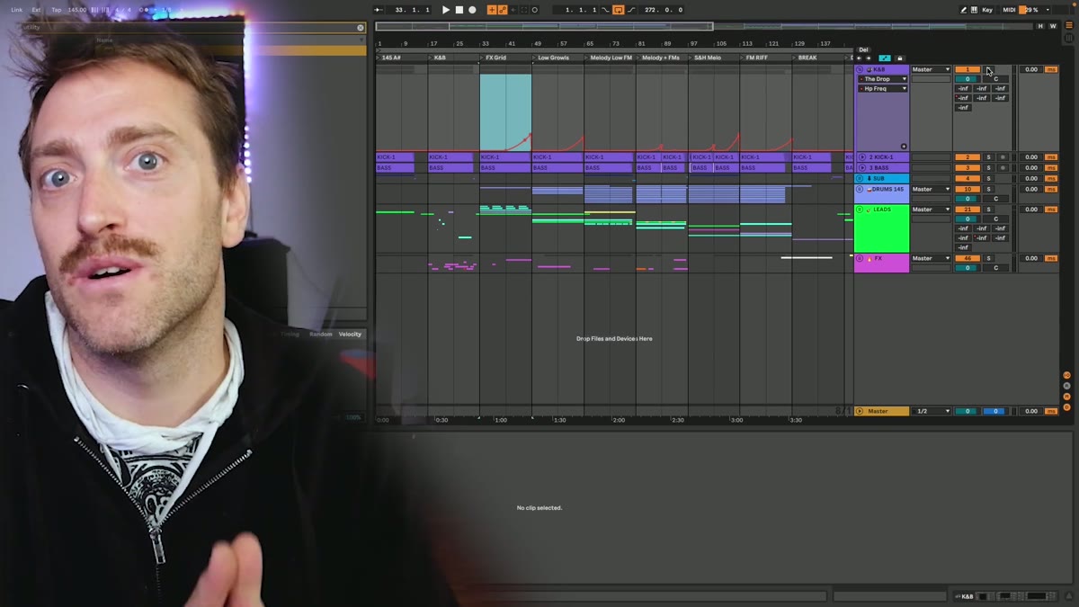Unfold the SUB group track

[x=860, y=179]
